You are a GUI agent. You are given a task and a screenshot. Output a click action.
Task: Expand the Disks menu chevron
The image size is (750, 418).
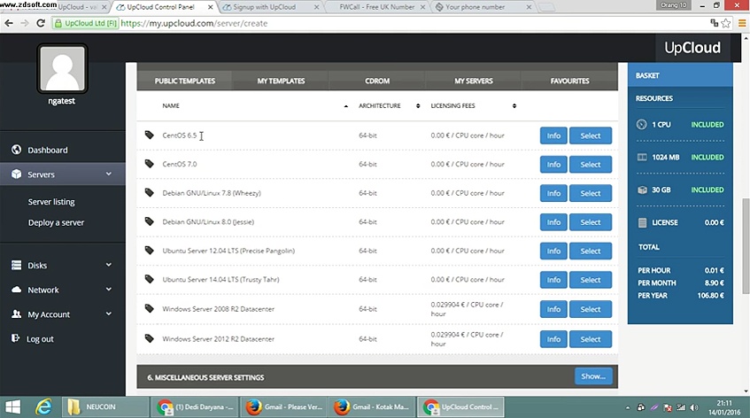point(109,265)
